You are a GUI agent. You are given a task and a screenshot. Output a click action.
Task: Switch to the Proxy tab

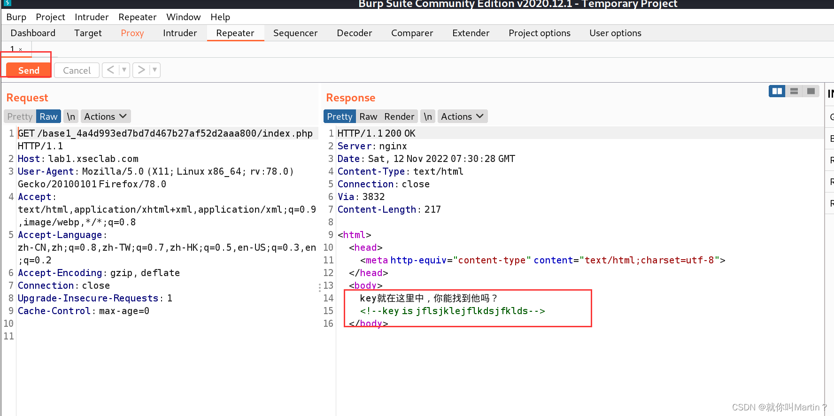coord(132,33)
